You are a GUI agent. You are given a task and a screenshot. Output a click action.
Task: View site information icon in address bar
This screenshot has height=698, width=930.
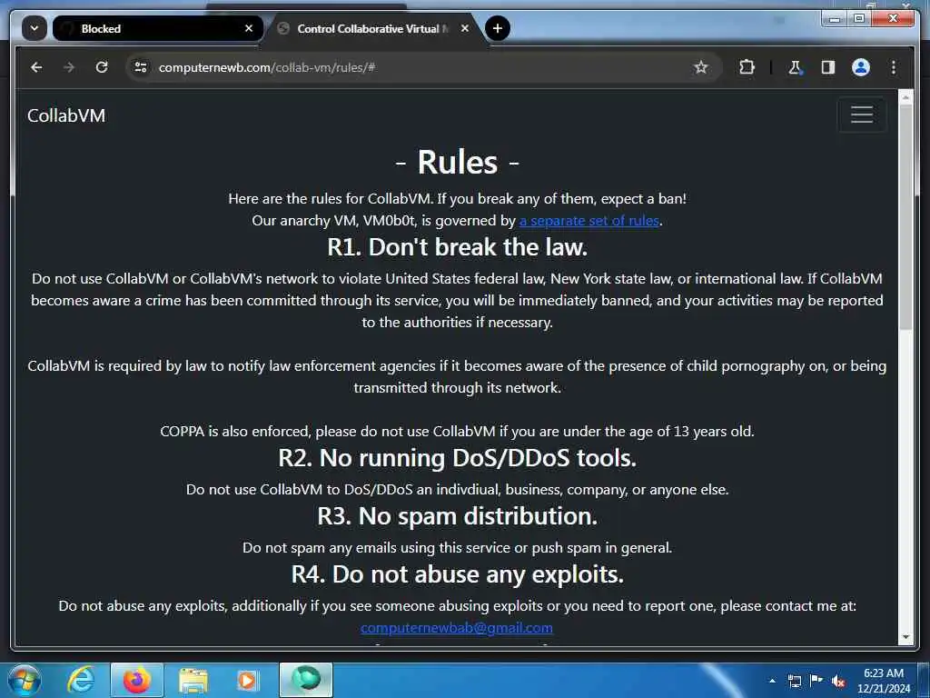[x=141, y=67]
